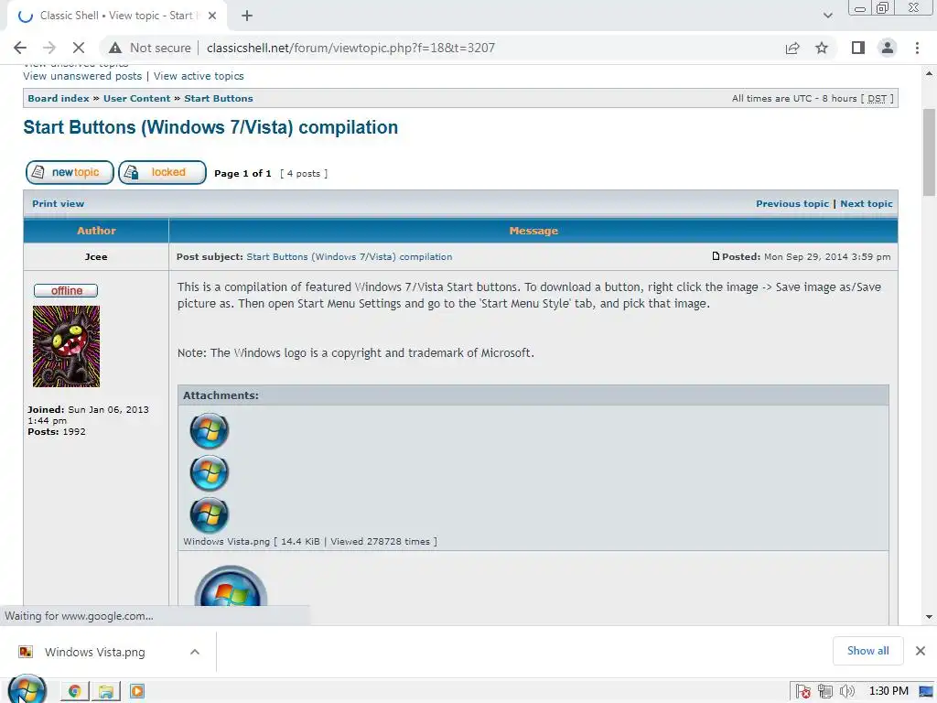Click the offline status badge
The width and height of the screenshot is (937, 703).
(66, 290)
